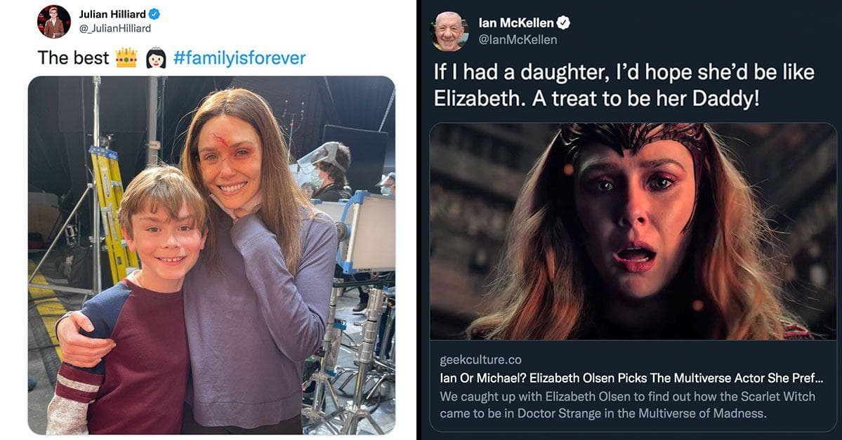Click the @IanMcKellen handle
The width and height of the screenshot is (842, 440).
(x=518, y=39)
